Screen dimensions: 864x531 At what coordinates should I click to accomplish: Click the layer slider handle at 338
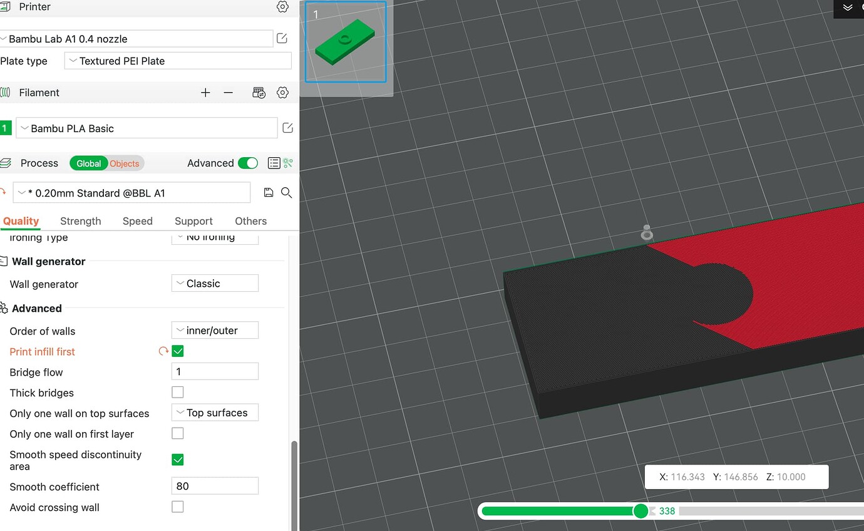click(640, 511)
